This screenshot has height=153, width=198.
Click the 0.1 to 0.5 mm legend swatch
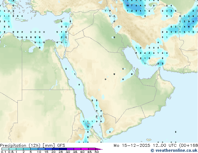click(x=5, y=149)
